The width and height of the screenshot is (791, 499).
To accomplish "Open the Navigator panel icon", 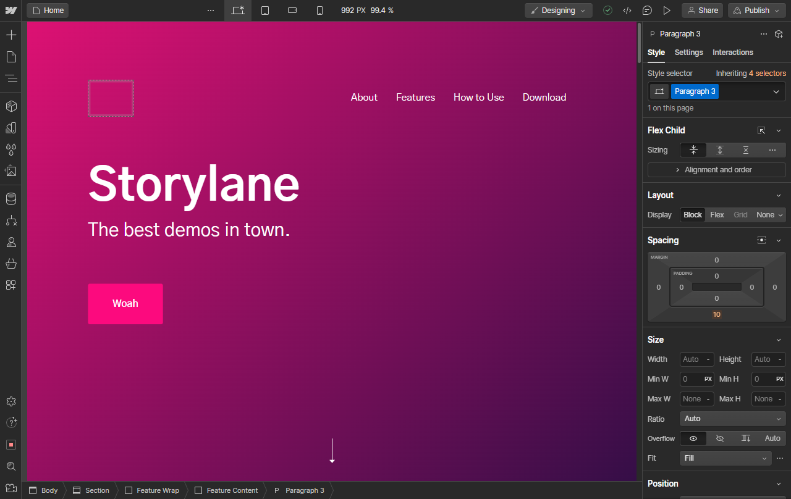I will 11,78.
